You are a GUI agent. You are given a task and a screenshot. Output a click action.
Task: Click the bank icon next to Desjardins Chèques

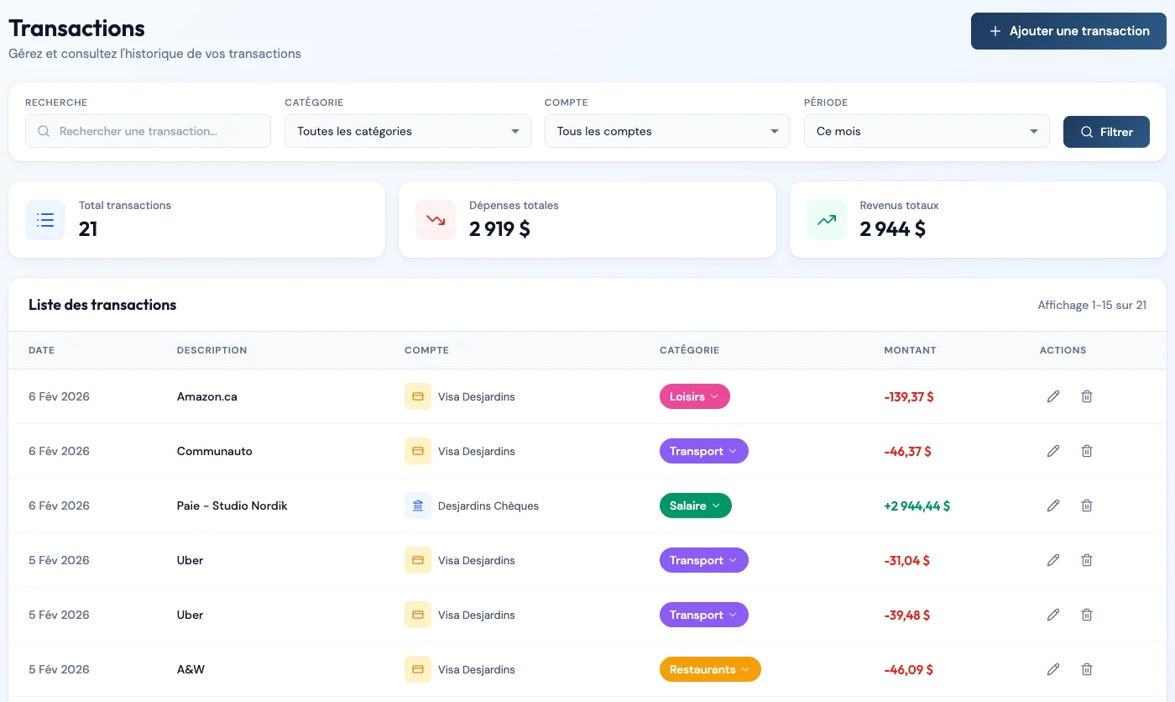pyautogui.click(x=417, y=506)
